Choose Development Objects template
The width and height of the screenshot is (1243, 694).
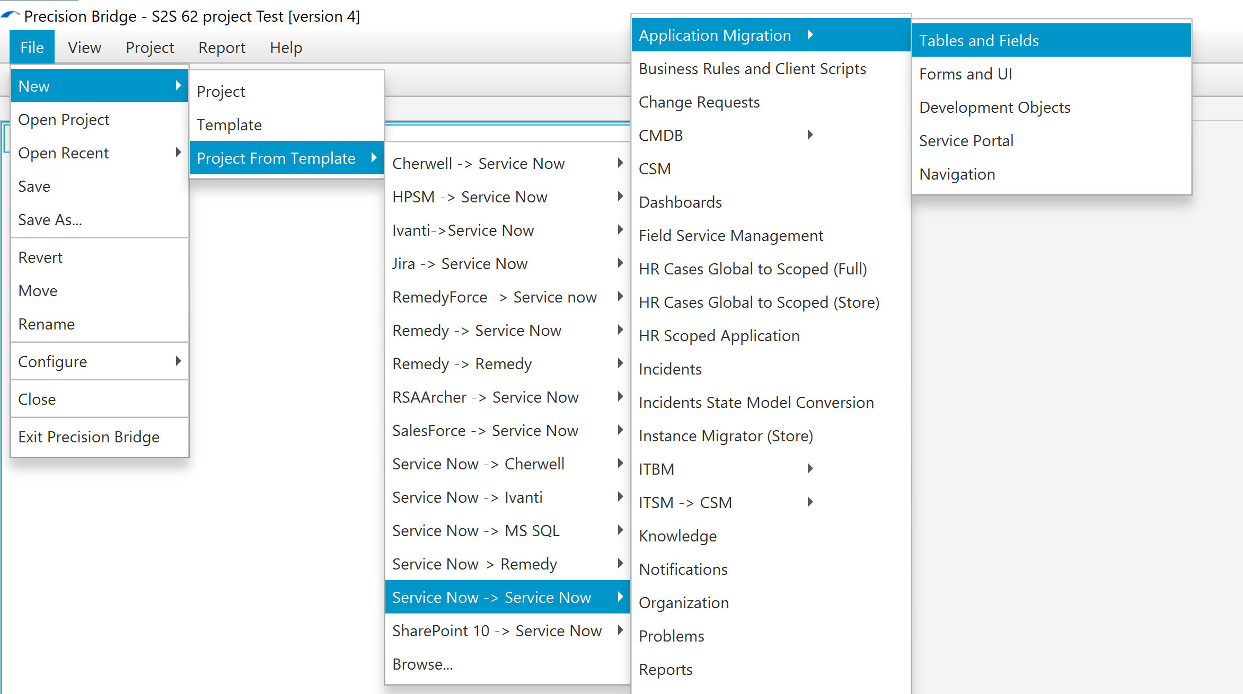coord(1052,107)
